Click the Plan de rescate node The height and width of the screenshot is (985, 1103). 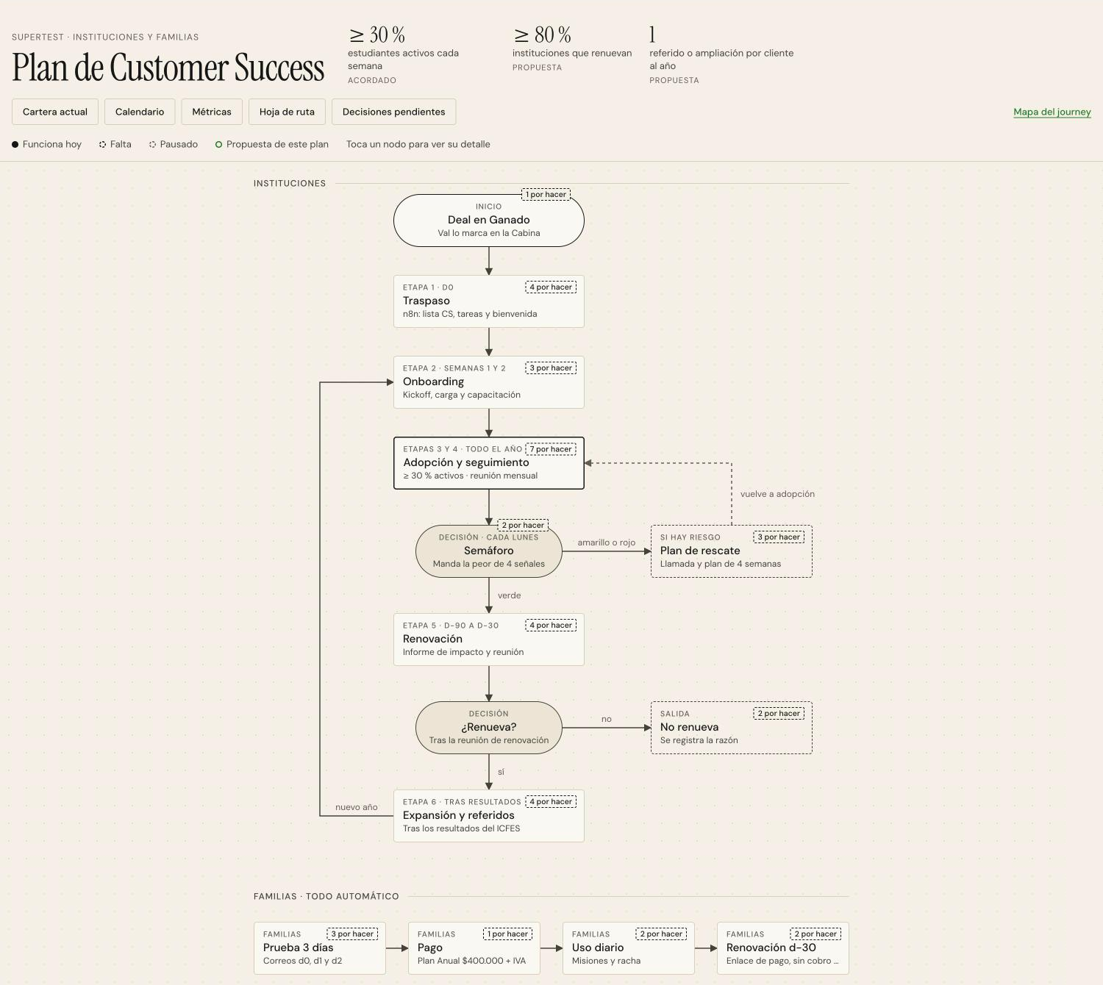point(732,551)
